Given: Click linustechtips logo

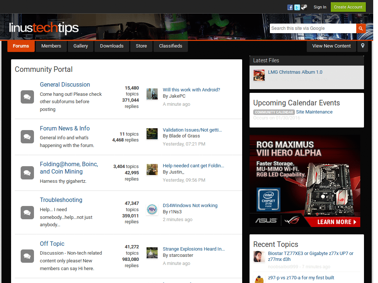Looking at the screenshot, I should [44, 28].
